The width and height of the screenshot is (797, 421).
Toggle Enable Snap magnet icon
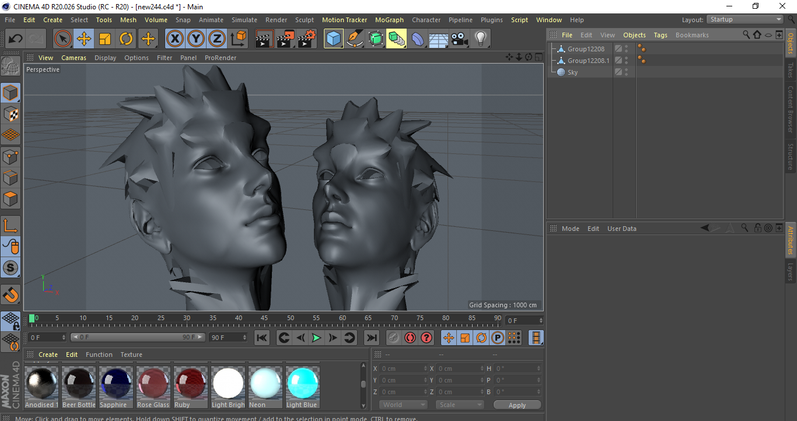(x=11, y=295)
